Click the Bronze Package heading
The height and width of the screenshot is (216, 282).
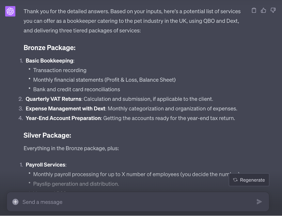(50, 48)
